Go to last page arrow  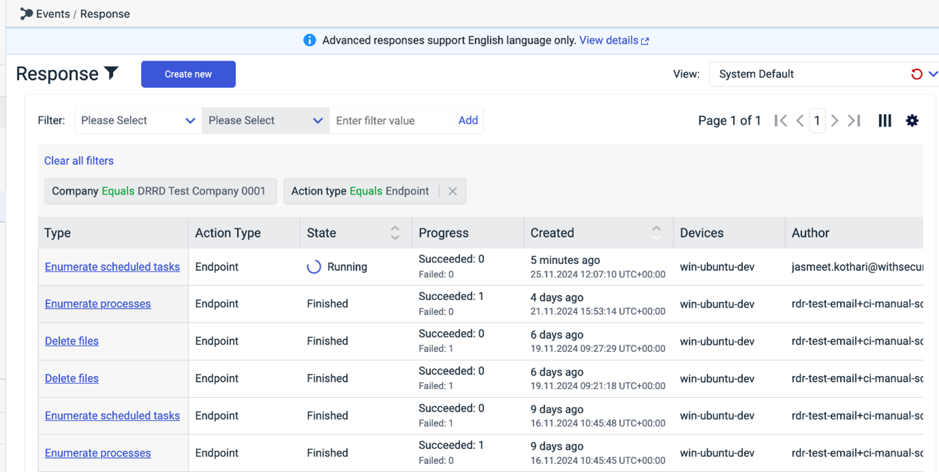[854, 120]
